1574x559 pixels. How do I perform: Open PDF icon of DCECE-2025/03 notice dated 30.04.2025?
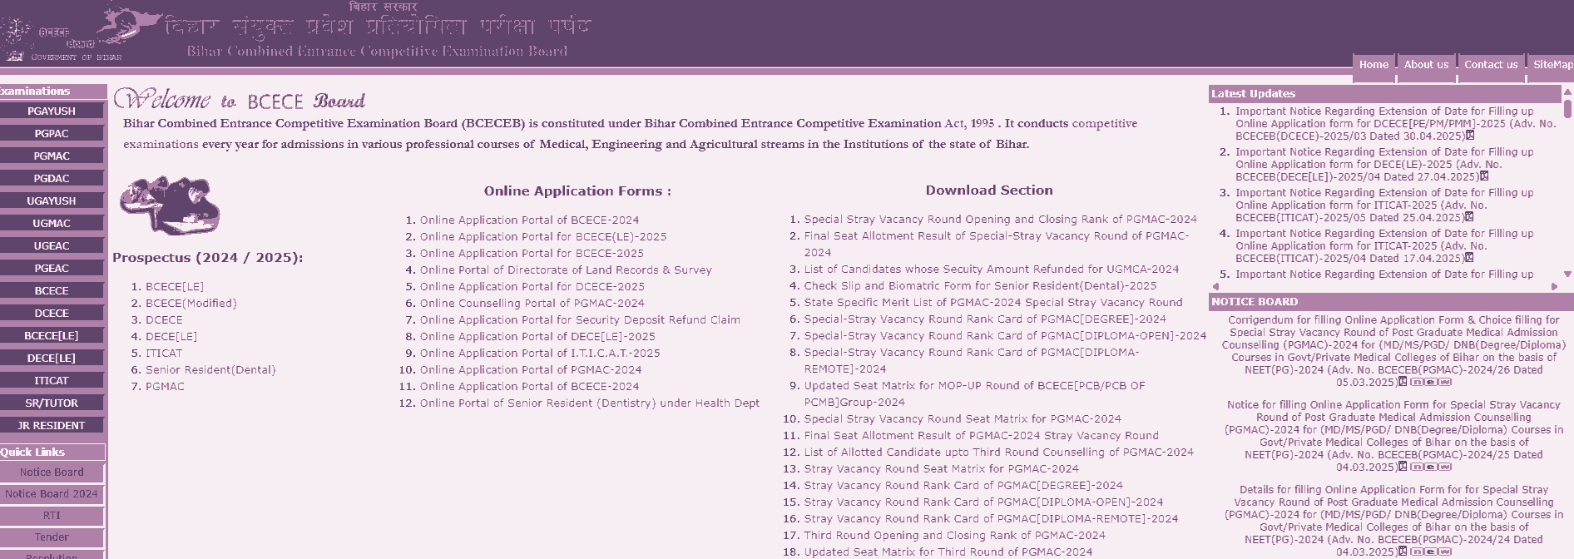coord(1470,136)
